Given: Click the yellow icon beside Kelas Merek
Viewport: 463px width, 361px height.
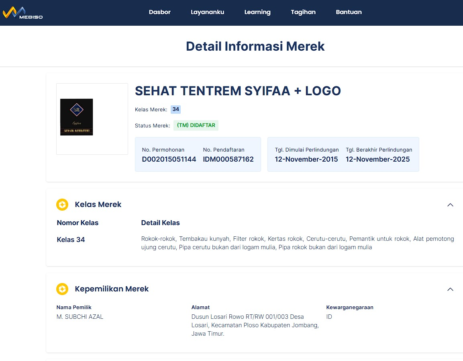Looking at the screenshot, I should [62, 205].
